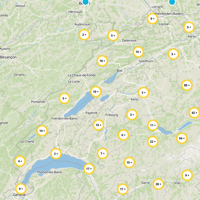Click the 3+ cluster near Köniz
200x200 pixels.
pos(143,92)
